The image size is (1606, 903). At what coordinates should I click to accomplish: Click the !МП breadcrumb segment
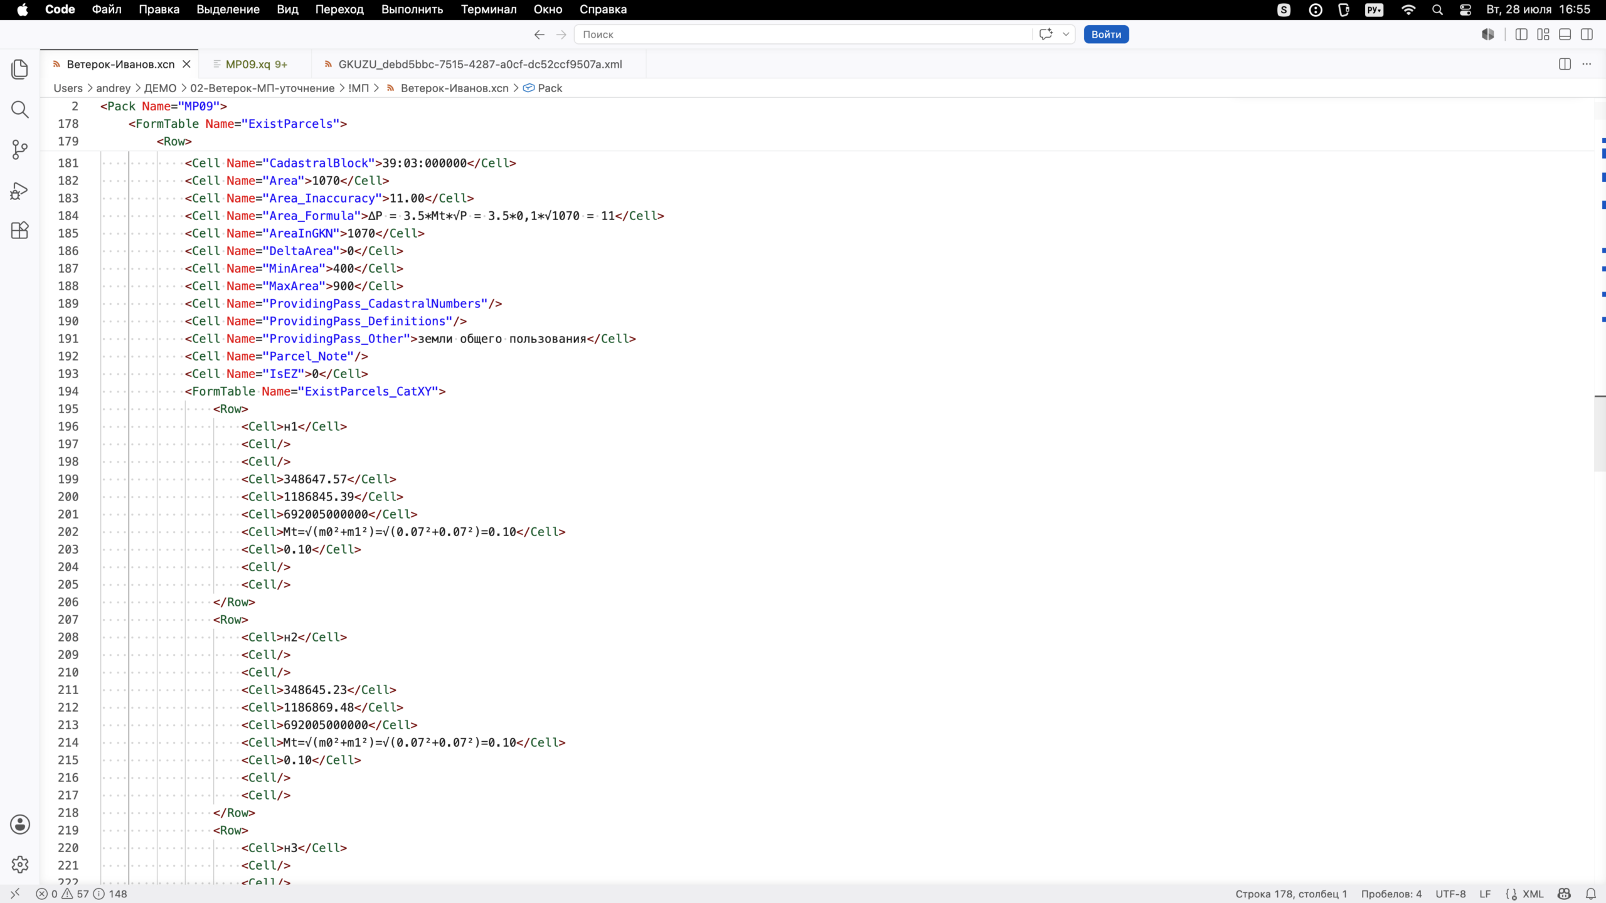[x=358, y=88]
